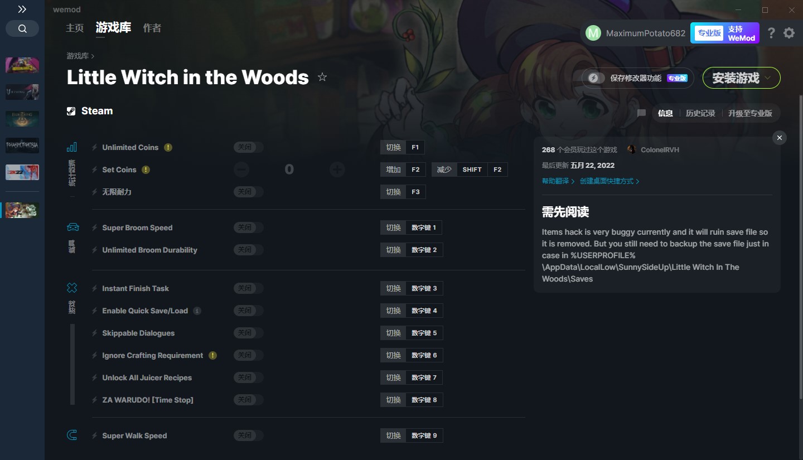Show Set Coins warning info icon
The height and width of the screenshot is (460, 803).
pos(146,170)
